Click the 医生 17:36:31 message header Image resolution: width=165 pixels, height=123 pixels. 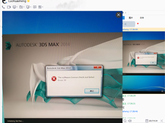[129, 103]
